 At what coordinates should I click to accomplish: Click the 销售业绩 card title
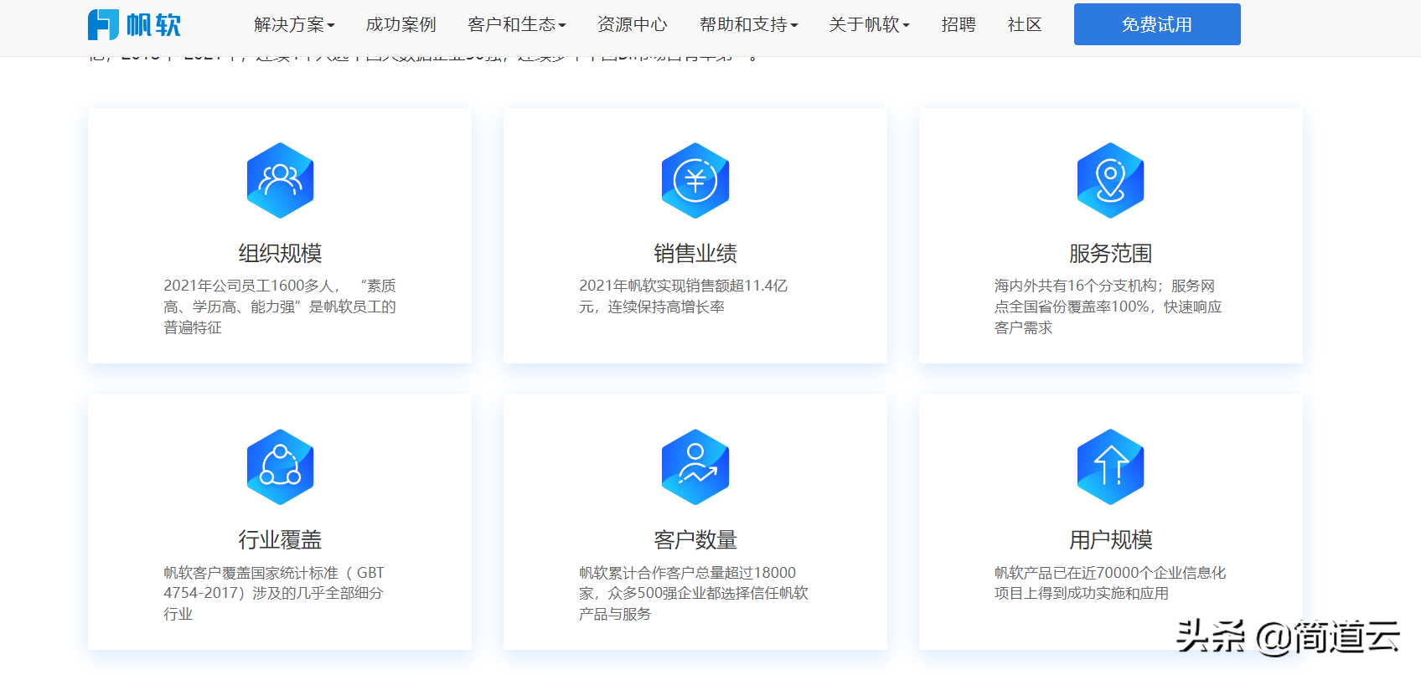pos(695,253)
